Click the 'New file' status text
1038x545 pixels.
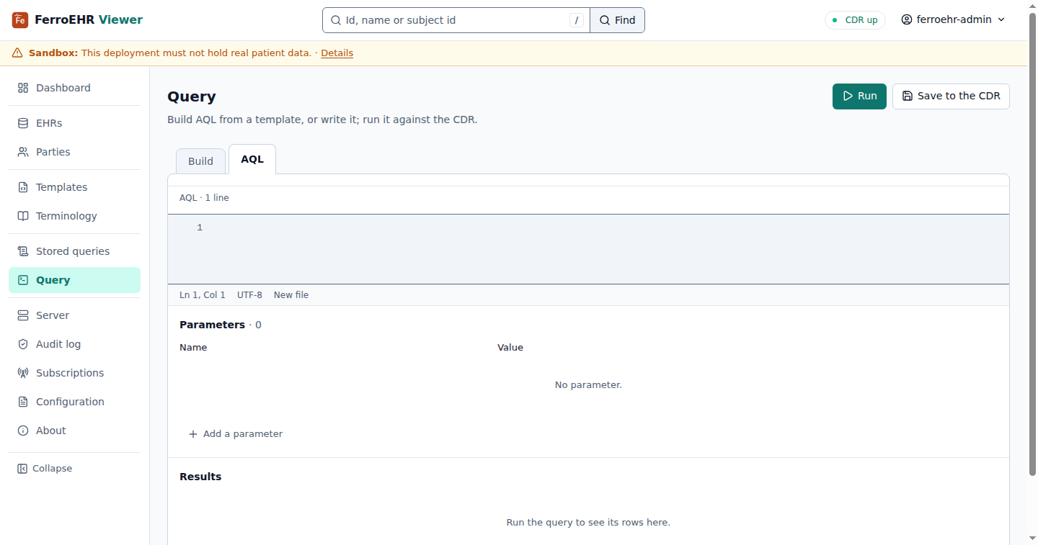291,295
